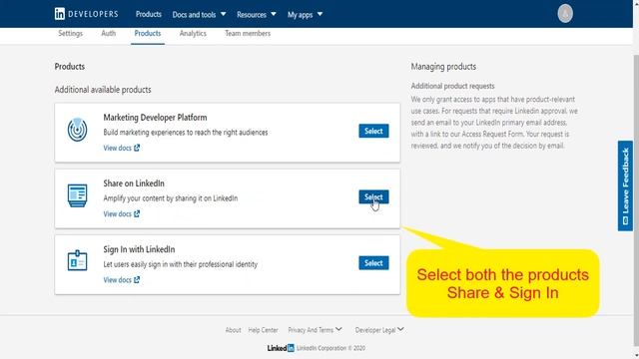The image size is (639, 359).
Task: Expand Developer Legal footer menu
Action: click(379, 330)
